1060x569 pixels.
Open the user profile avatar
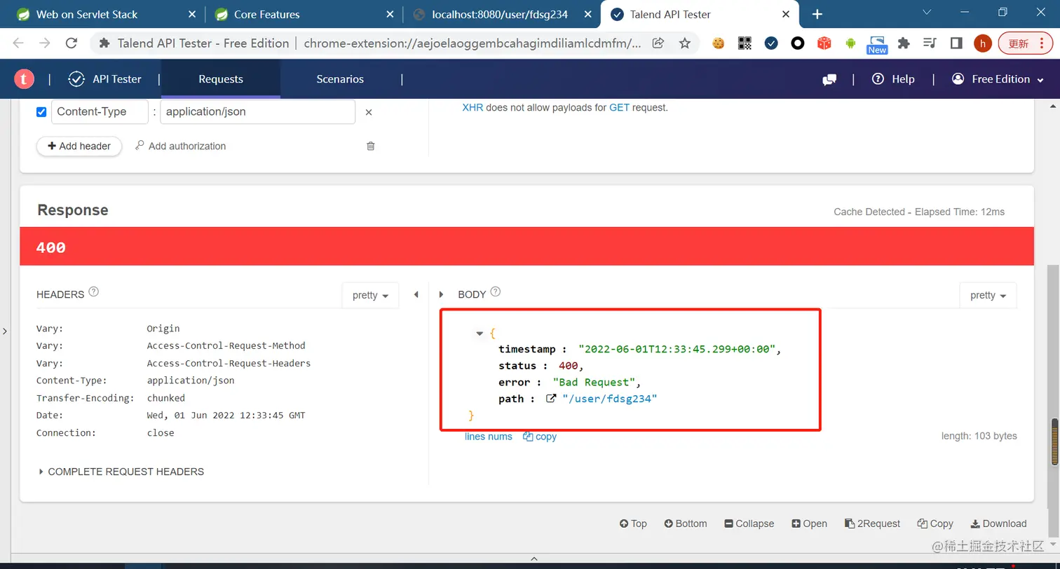[983, 43]
